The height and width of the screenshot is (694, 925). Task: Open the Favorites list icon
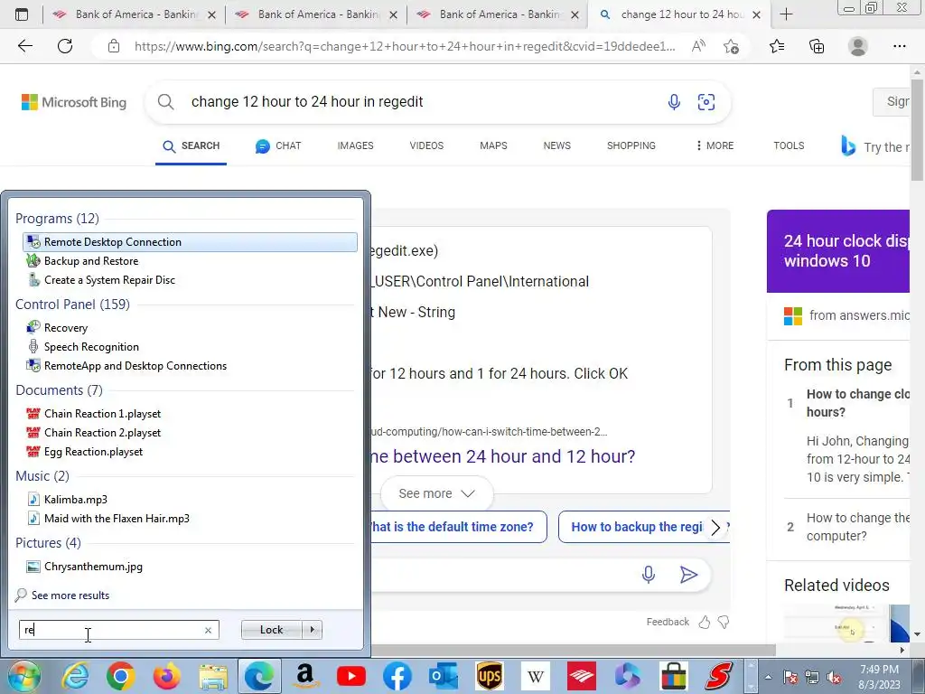tap(777, 46)
